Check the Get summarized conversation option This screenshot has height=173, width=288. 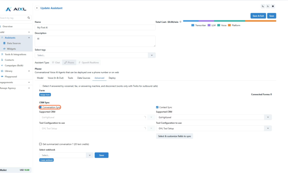click(x=40, y=144)
